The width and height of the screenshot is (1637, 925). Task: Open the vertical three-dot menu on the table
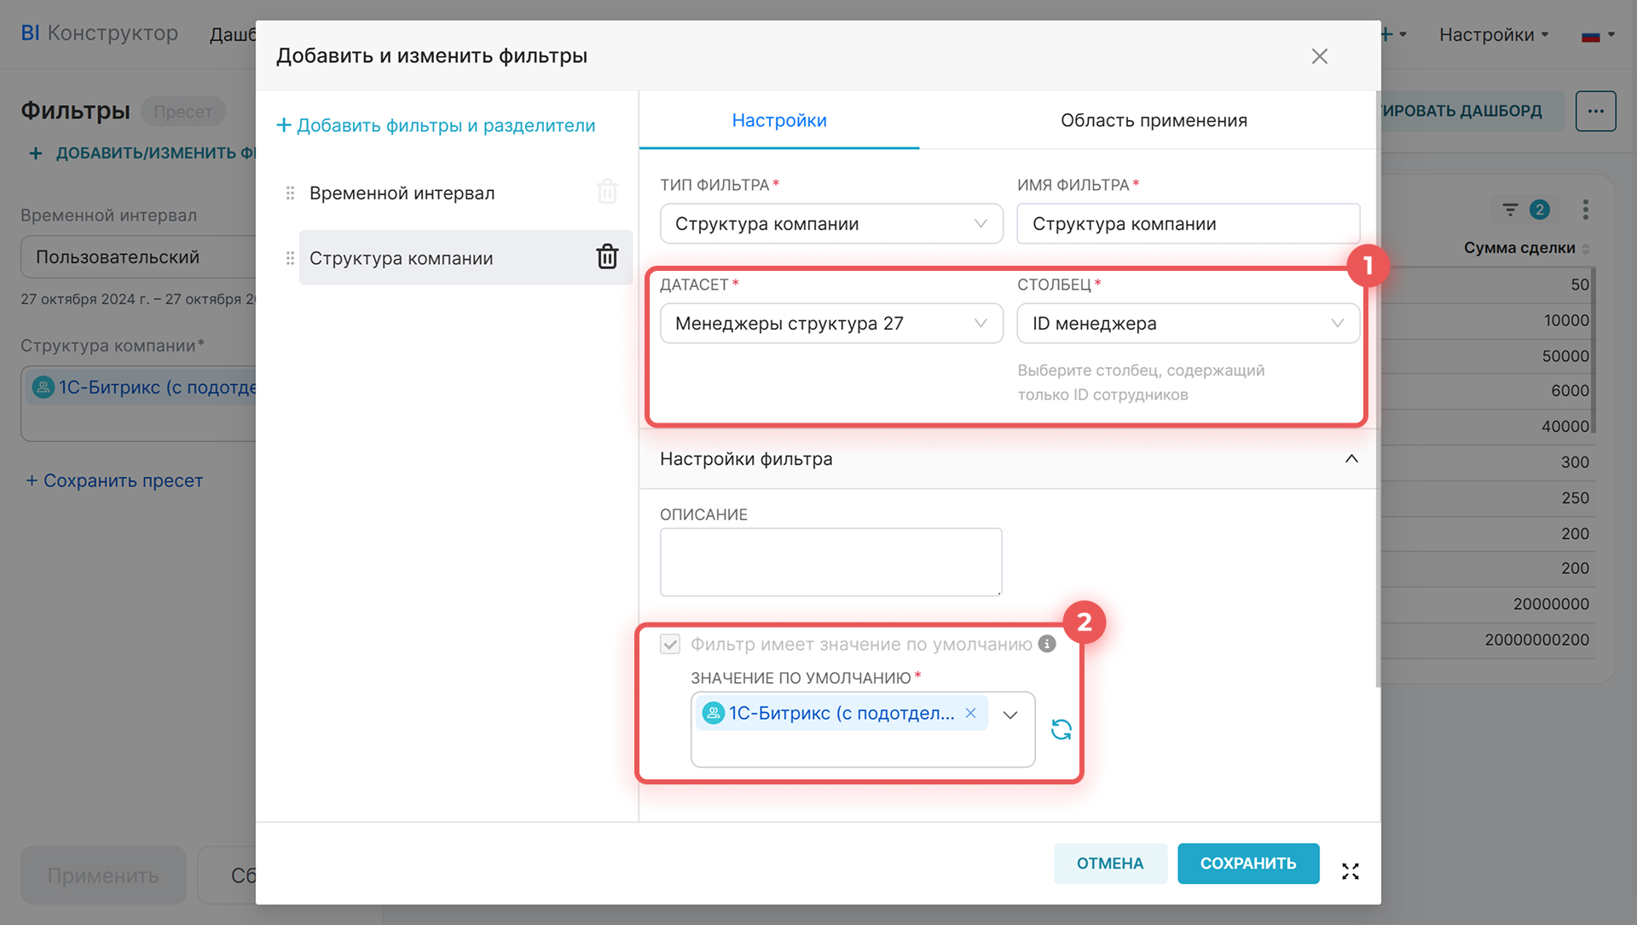[1585, 210]
